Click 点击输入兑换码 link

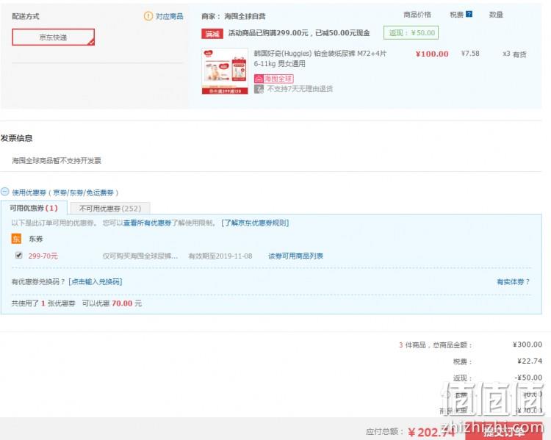click(96, 281)
